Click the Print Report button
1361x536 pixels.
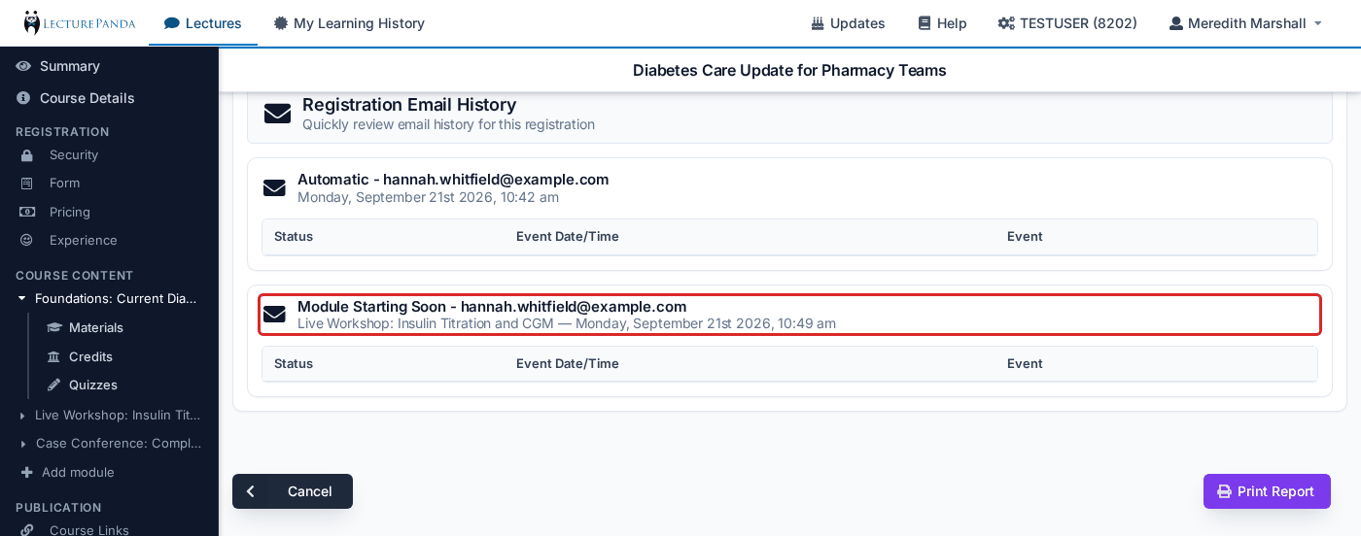tap(1267, 491)
